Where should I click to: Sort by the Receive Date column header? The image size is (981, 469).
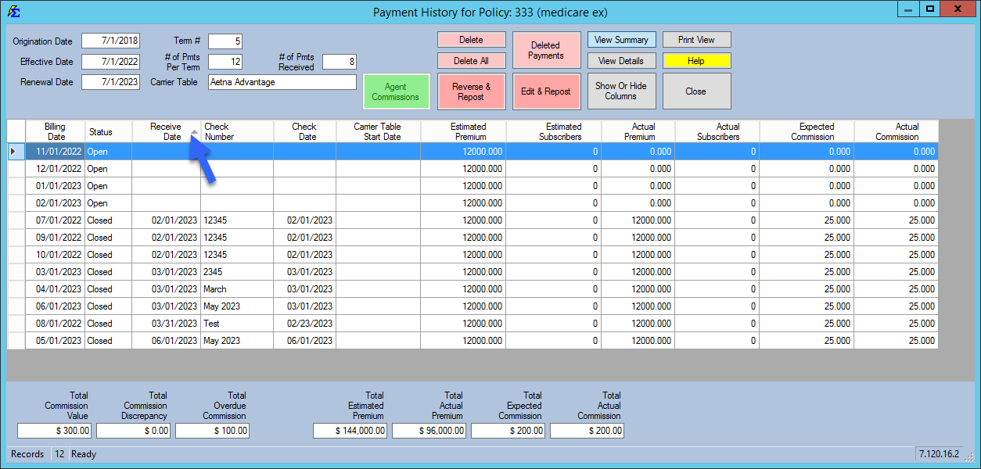pyautogui.click(x=166, y=131)
